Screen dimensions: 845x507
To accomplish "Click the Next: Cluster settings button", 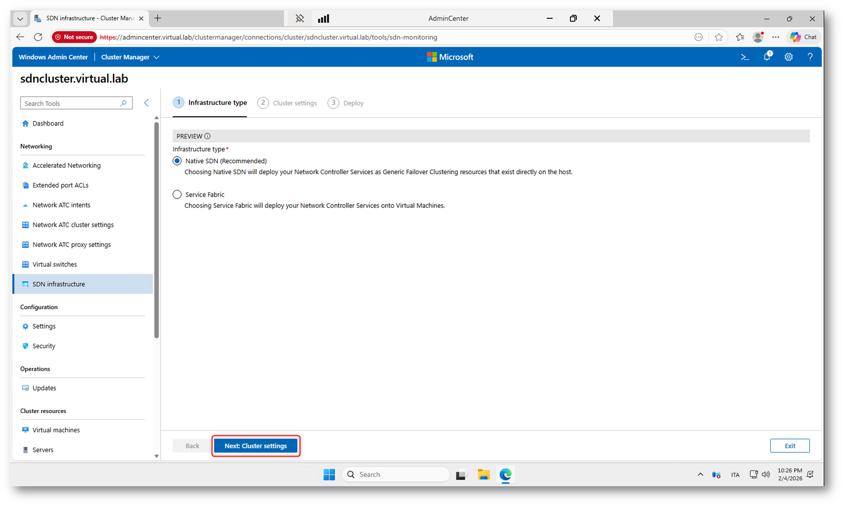I will [256, 446].
